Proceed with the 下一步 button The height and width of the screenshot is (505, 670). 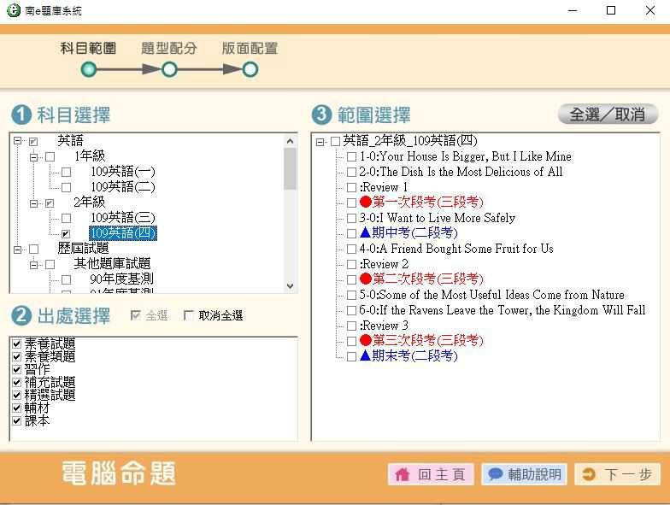click(617, 474)
